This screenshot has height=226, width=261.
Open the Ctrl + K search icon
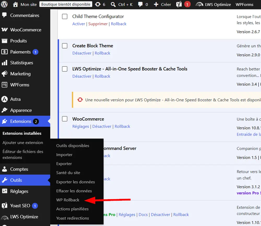pos(113,4)
